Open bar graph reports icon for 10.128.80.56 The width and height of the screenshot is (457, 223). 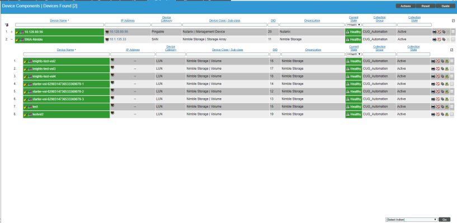click(22, 32)
